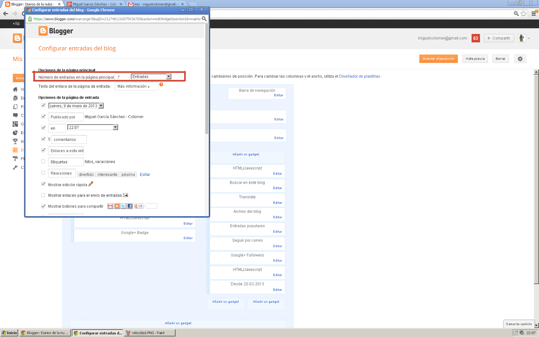Image resolution: width=539 pixels, height=337 pixels.
Task: Open the home icon in Blogger sidebar
Action: 15,89
